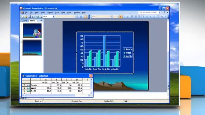Click the datasheet scroll right arrow

pyautogui.click(x=89, y=95)
